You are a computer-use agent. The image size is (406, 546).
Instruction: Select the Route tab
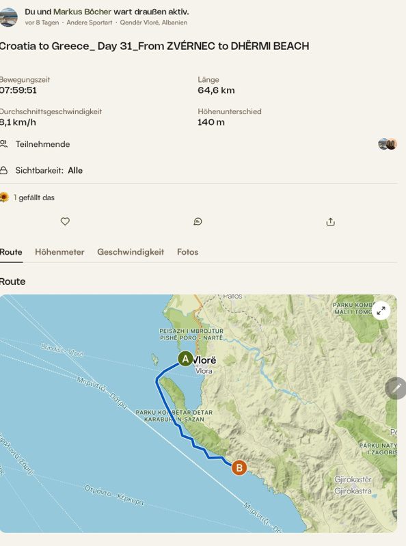[11, 251]
